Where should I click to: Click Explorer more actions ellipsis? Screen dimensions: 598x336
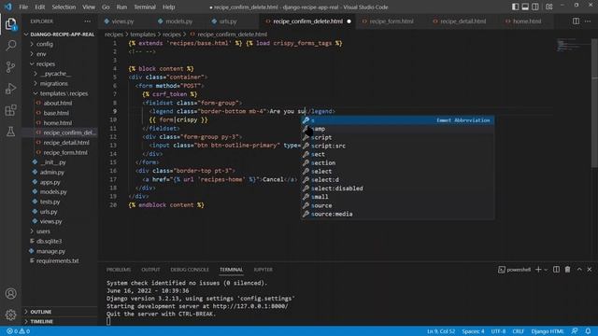coord(88,21)
